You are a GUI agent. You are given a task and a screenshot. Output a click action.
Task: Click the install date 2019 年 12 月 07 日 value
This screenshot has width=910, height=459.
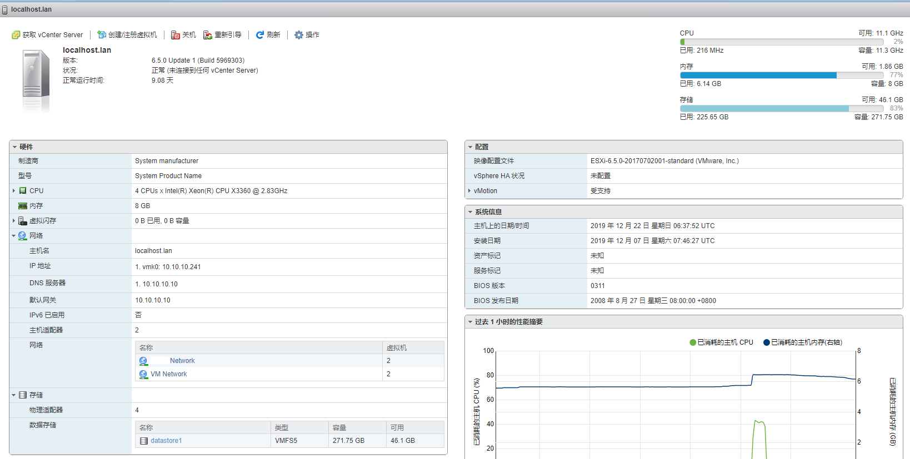tap(653, 241)
